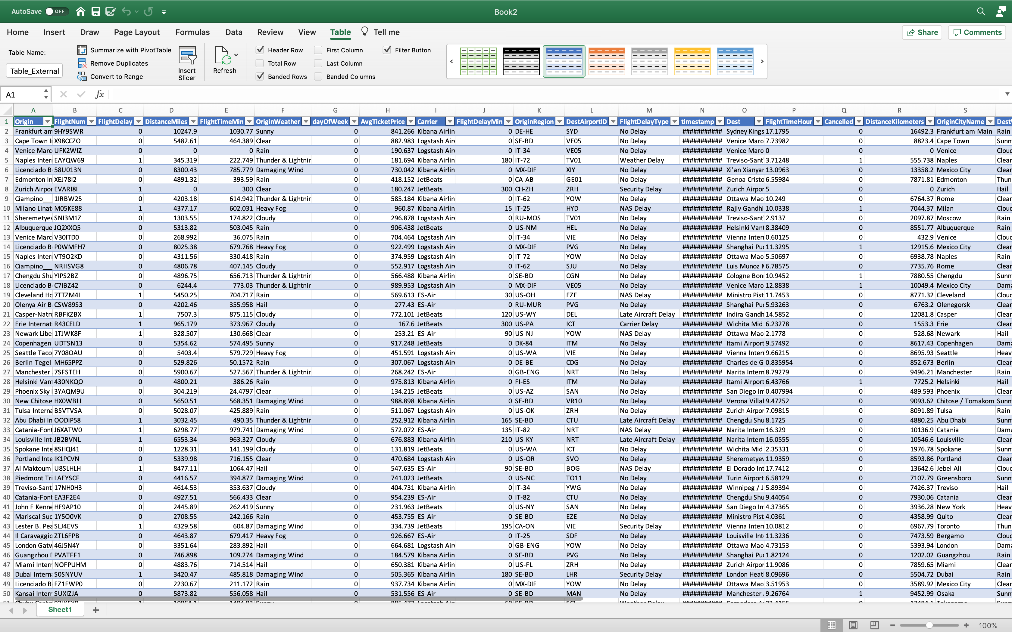
Task: Open the Customize Quick Access Toolbar arrow
Action: click(164, 12)
